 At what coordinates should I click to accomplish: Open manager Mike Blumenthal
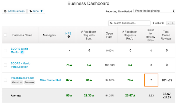[50, 80]
